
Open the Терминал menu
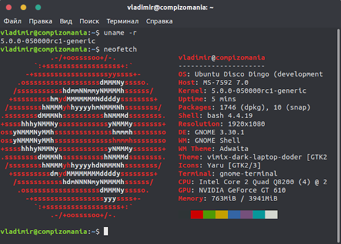[123, 21]
